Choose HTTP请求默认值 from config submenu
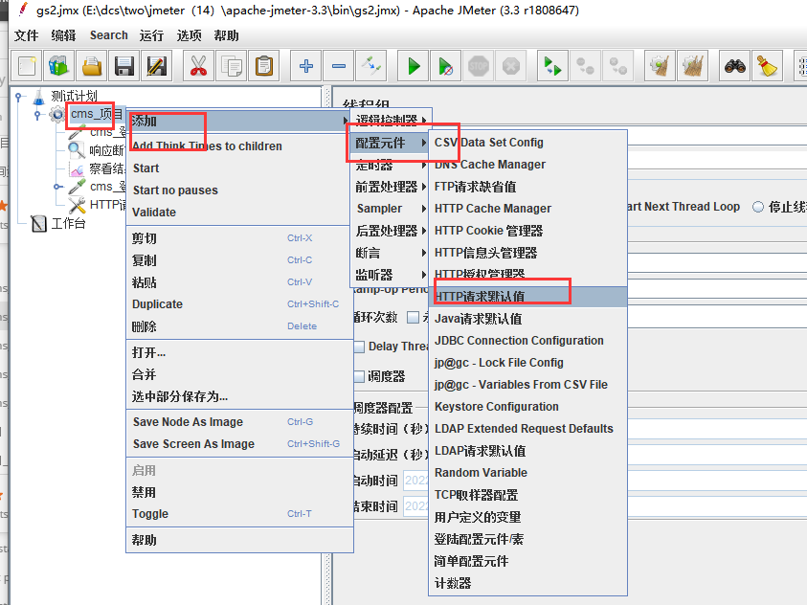 point(528,297)
